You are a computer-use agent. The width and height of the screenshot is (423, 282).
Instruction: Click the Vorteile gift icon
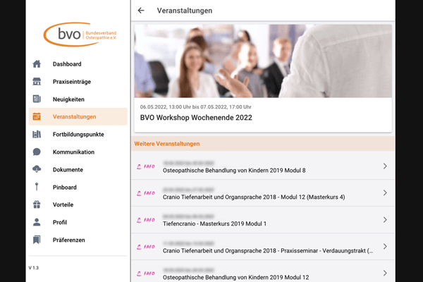pyautogui.click(x=37, y=205)
